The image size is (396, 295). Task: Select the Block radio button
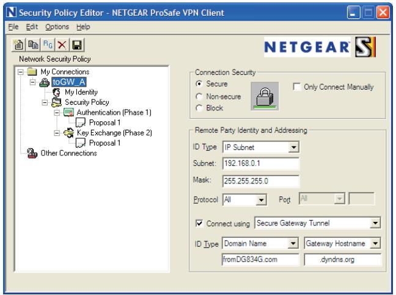click(x=199, y=108)
